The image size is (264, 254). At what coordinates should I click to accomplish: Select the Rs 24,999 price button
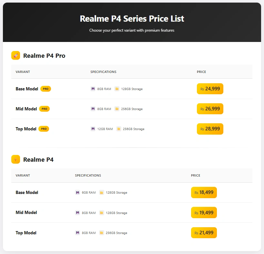coord(210,89)
